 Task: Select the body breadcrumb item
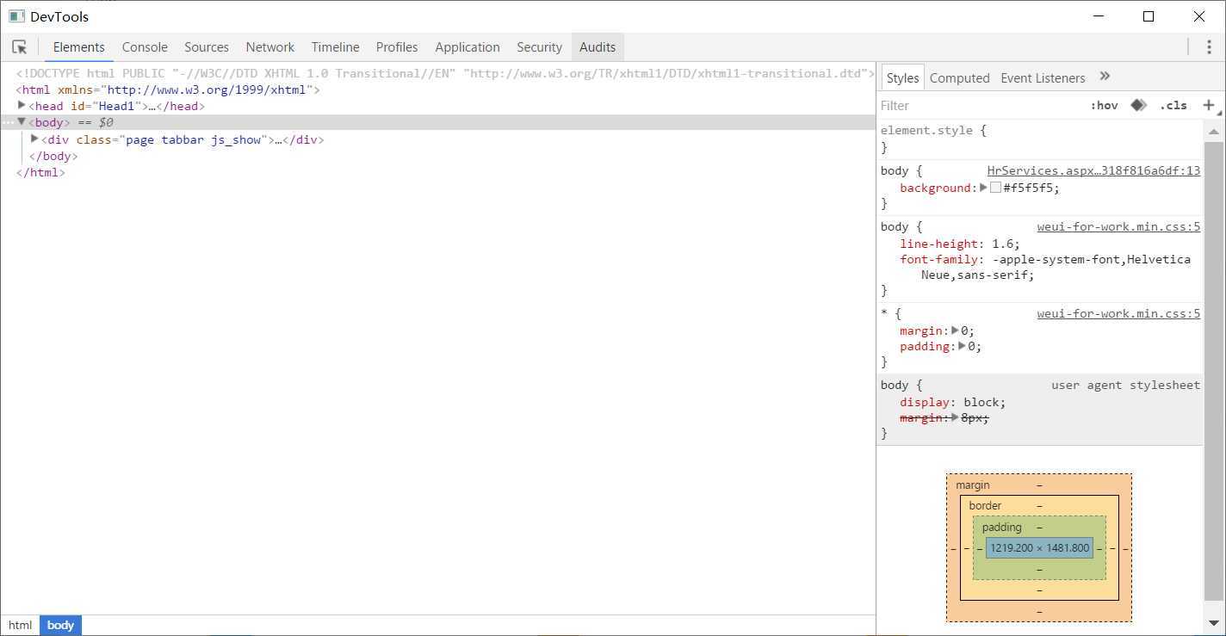click(60, 626)
